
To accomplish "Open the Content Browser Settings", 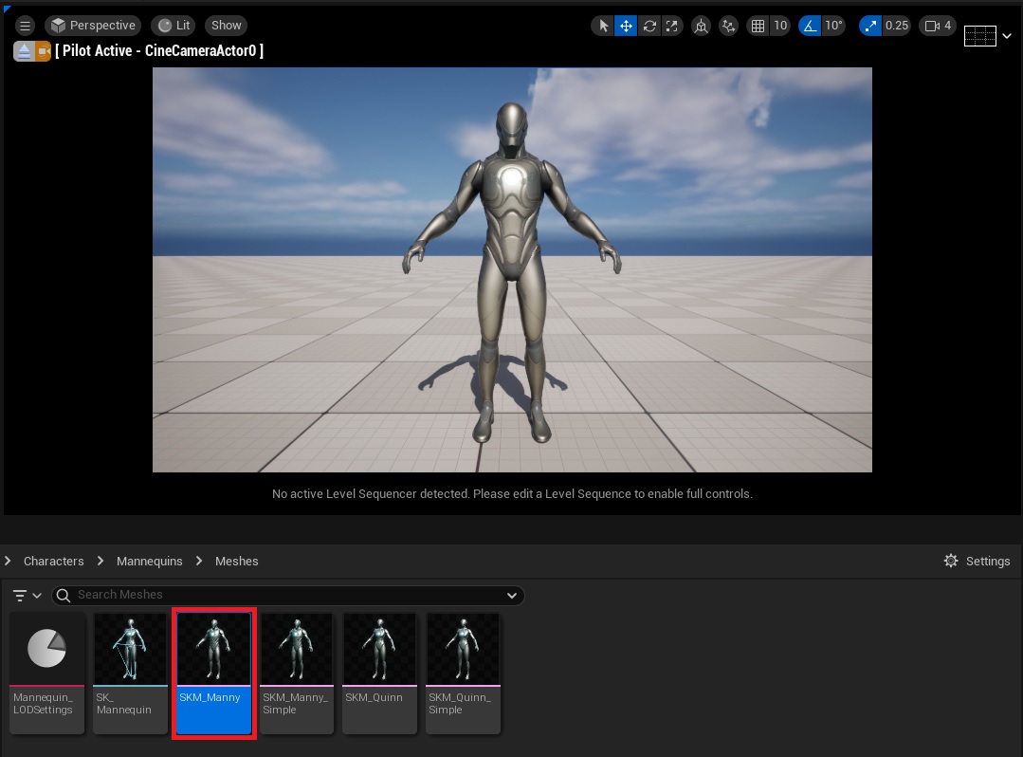I will pyautogui.click(x=977, y=561).
